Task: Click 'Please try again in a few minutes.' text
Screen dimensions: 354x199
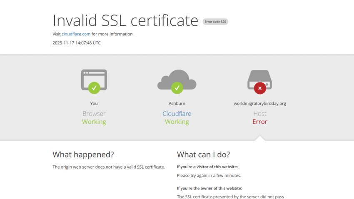Action: [209, 176]
